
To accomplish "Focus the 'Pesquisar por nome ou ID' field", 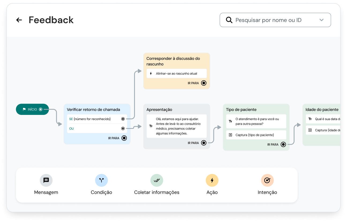I will 275,20.
